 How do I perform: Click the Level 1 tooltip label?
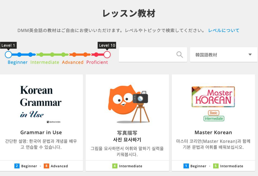pos(8,45)
